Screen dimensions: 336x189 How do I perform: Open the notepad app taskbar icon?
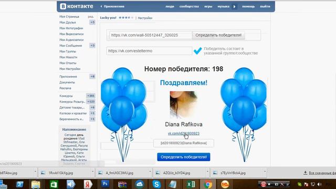[173, 184]
